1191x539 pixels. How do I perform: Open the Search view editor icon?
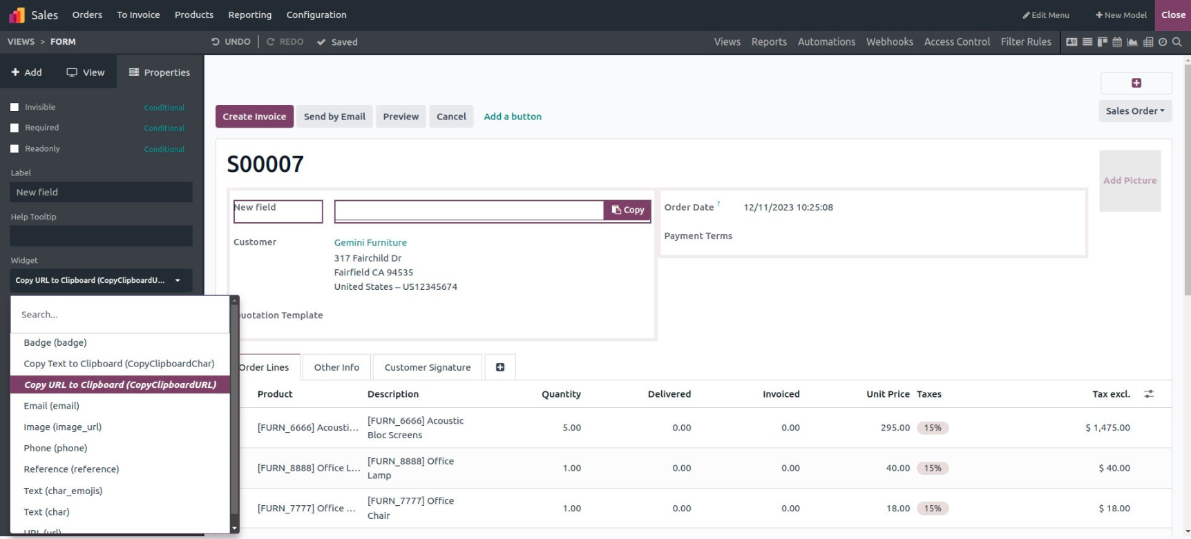pos(1177,42)
